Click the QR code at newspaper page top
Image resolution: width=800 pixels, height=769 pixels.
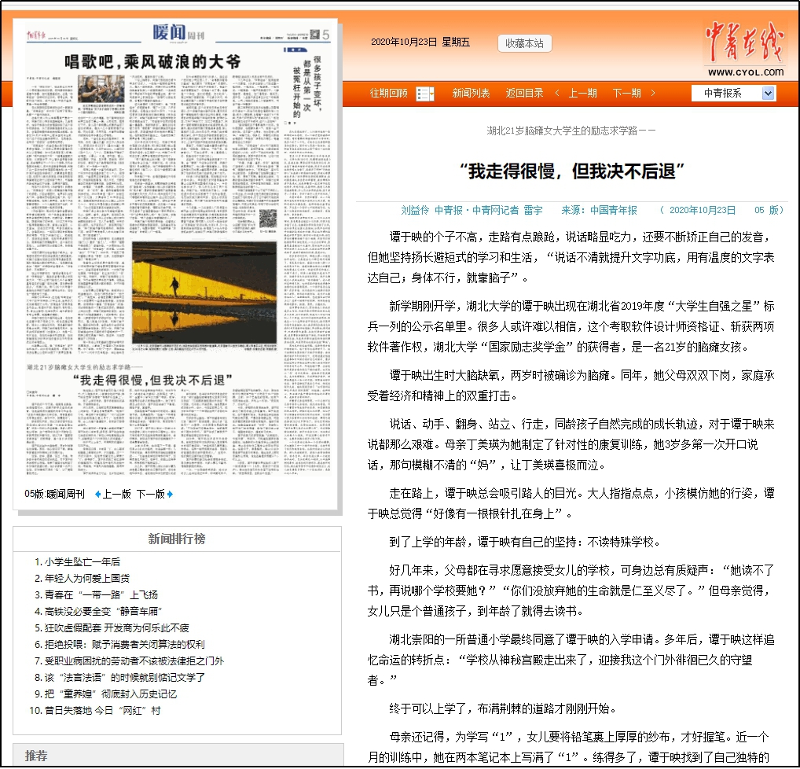314,34
